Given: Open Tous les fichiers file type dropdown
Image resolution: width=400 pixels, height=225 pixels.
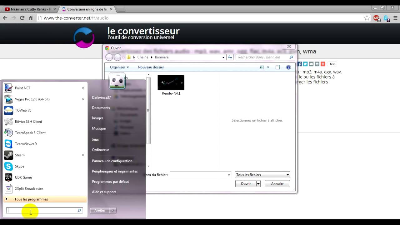Looking at the screenshot, I should [x=262, y=175].
